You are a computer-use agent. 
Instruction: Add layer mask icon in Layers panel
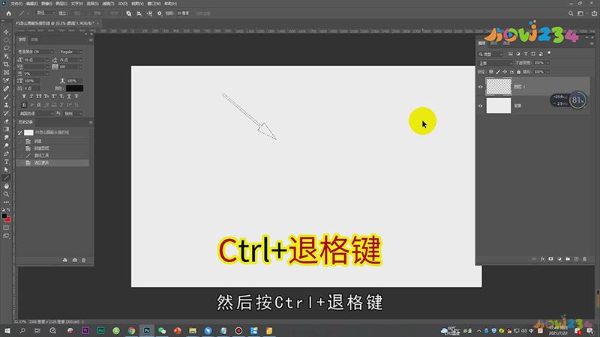[550, 259]
